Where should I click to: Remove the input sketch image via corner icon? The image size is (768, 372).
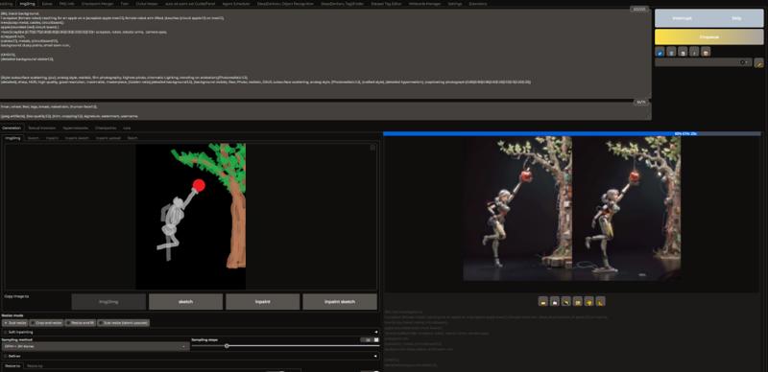372,147
